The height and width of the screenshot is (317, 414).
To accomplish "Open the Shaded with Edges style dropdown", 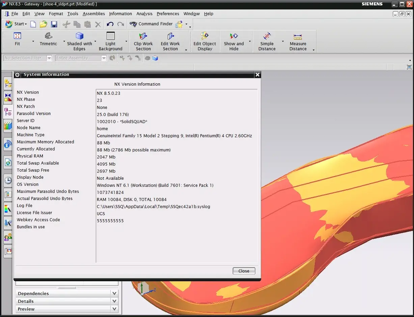I will [95, 41].
